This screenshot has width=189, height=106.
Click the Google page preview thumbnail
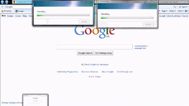35,100
